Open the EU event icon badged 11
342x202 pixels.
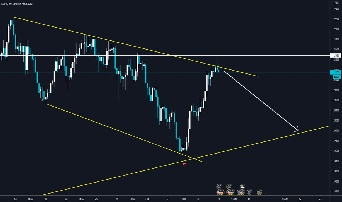[259, 192]
